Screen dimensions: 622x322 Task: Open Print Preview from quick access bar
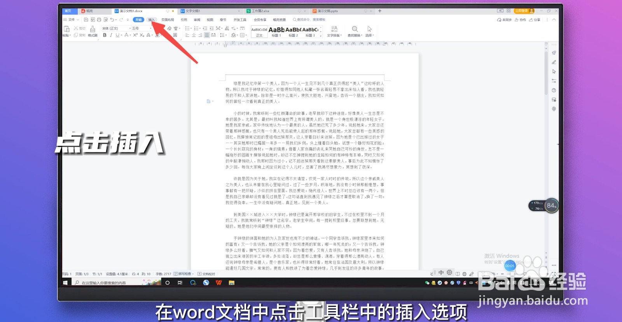[x=105, y=19]
